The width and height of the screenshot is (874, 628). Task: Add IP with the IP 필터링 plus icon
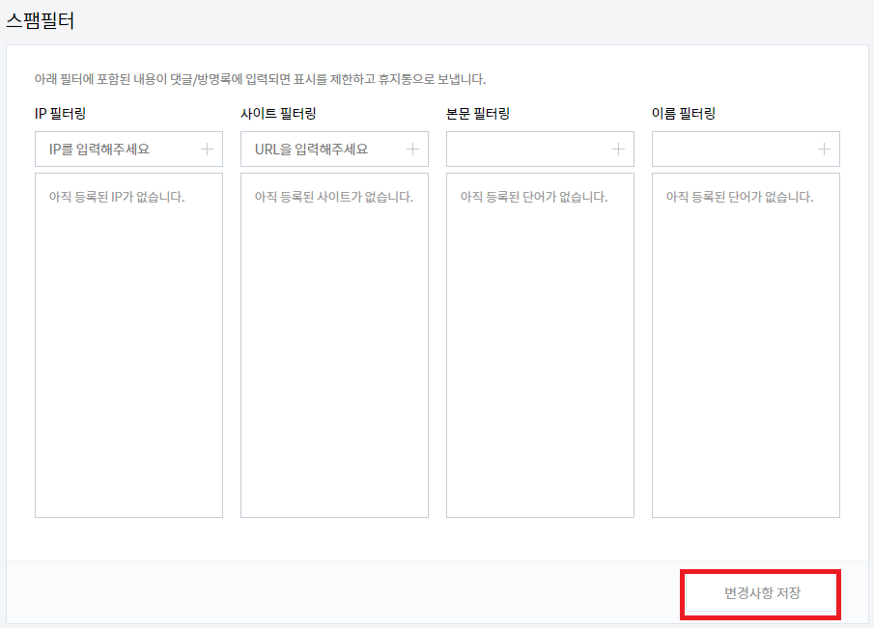pyautogui.click(x=207, y=150)
